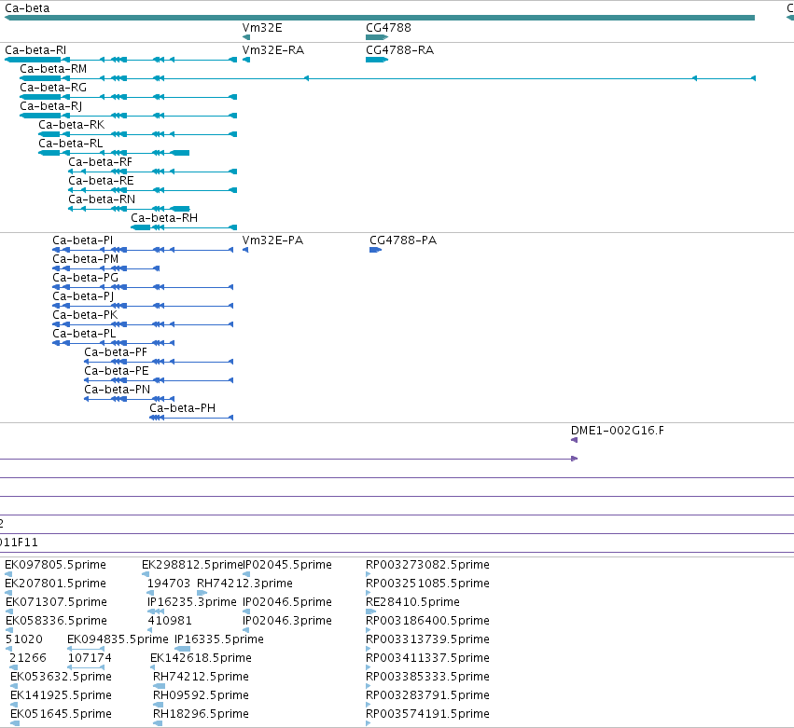Click the CG4788-RA transcript glyph

(x=377, y=60)
